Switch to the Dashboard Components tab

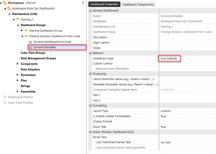(138, 4)
